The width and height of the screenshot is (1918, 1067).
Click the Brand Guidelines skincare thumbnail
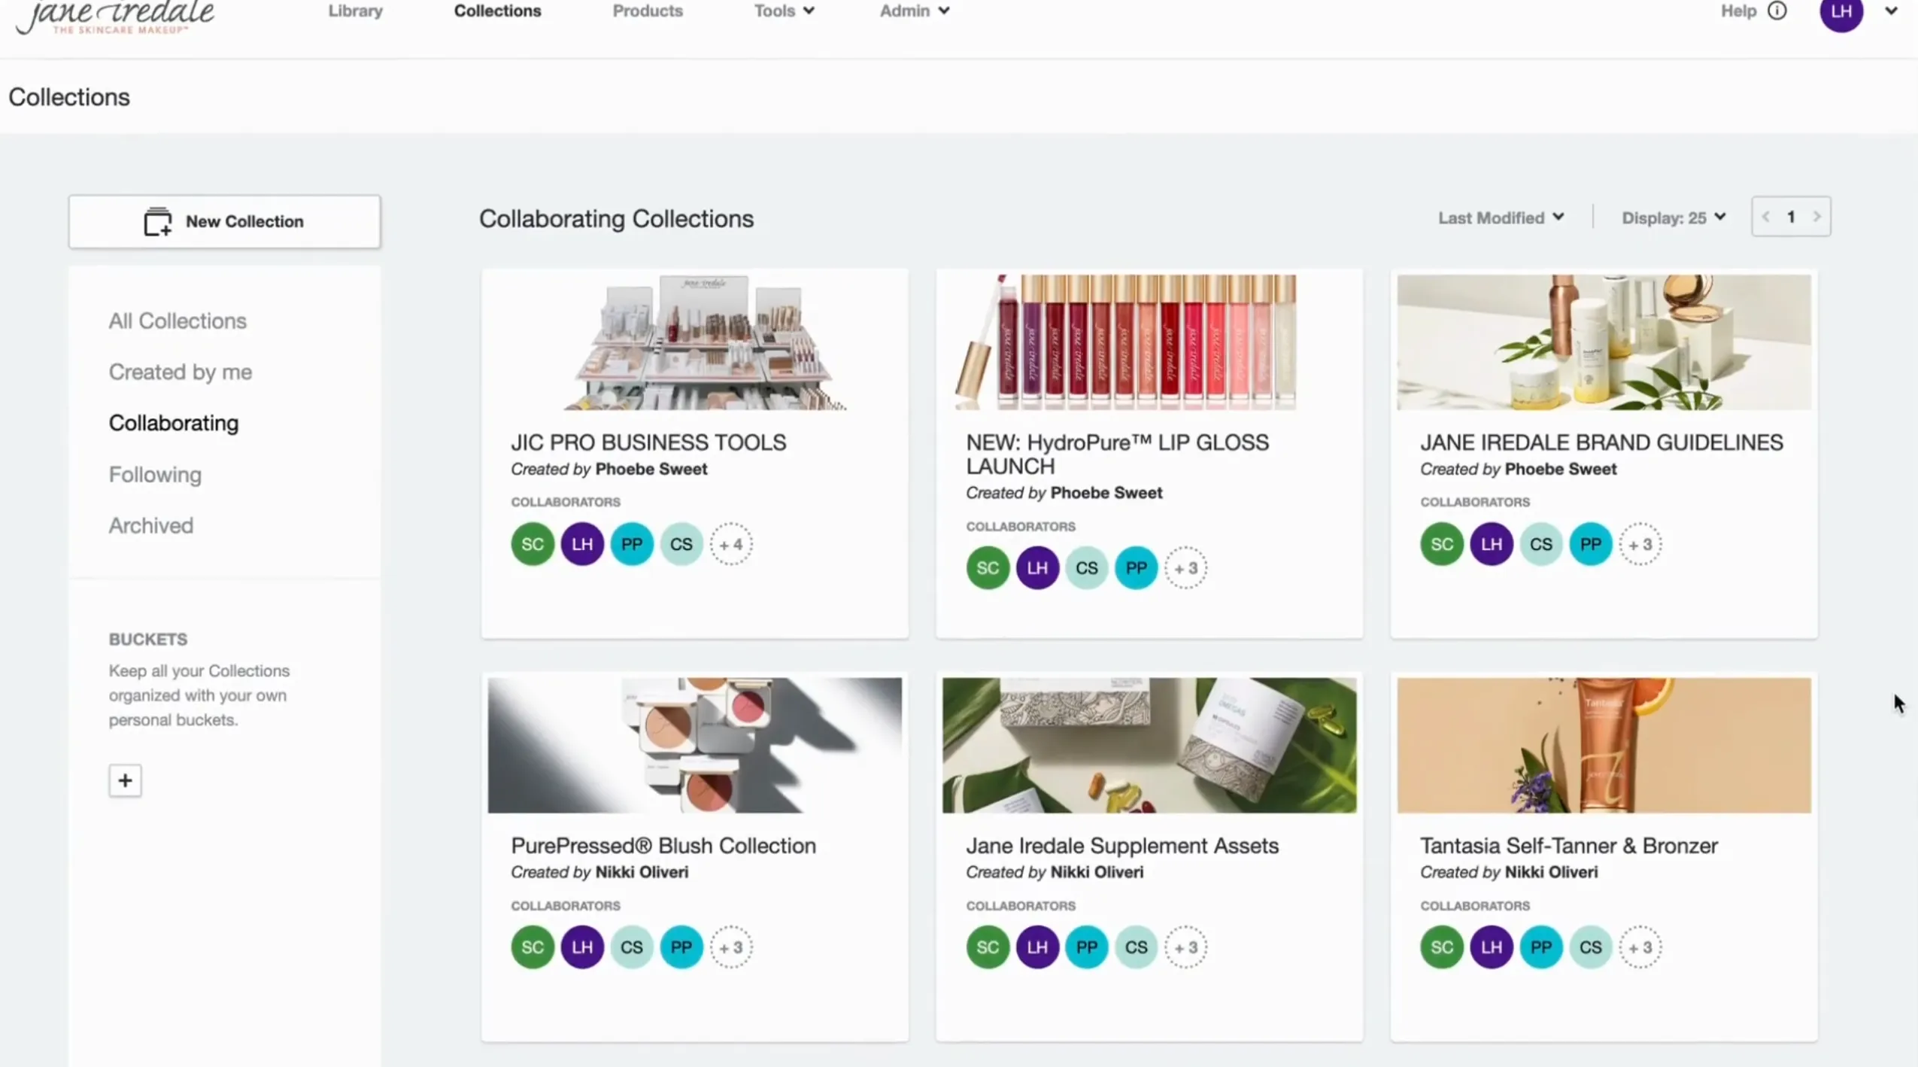pos(1604,342)
